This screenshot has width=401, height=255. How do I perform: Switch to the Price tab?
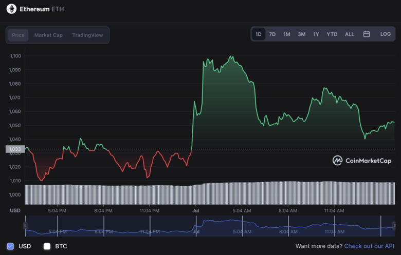[19, 35]
